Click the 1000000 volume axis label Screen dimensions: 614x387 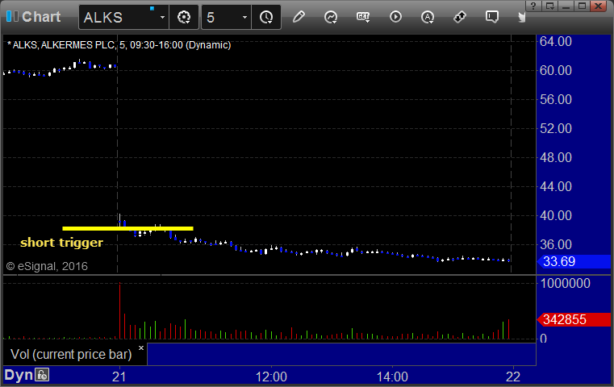coord(565,283)
